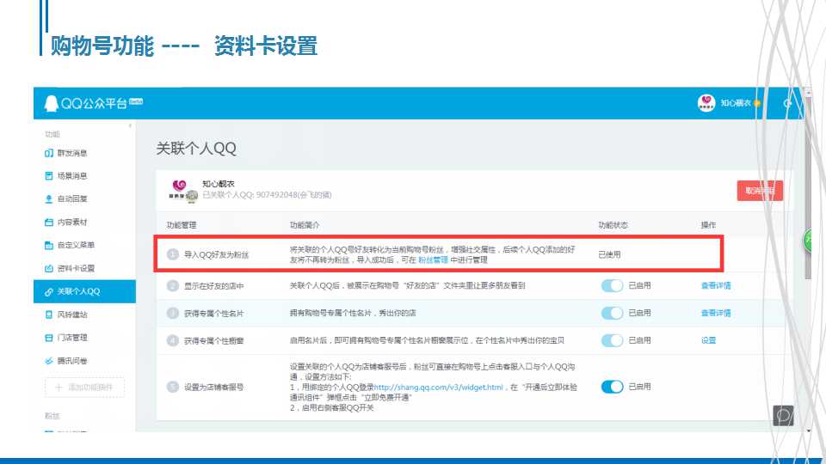Click the 获得专属个性橱窗 row label

pyautogui.click(x=214, y=341)
